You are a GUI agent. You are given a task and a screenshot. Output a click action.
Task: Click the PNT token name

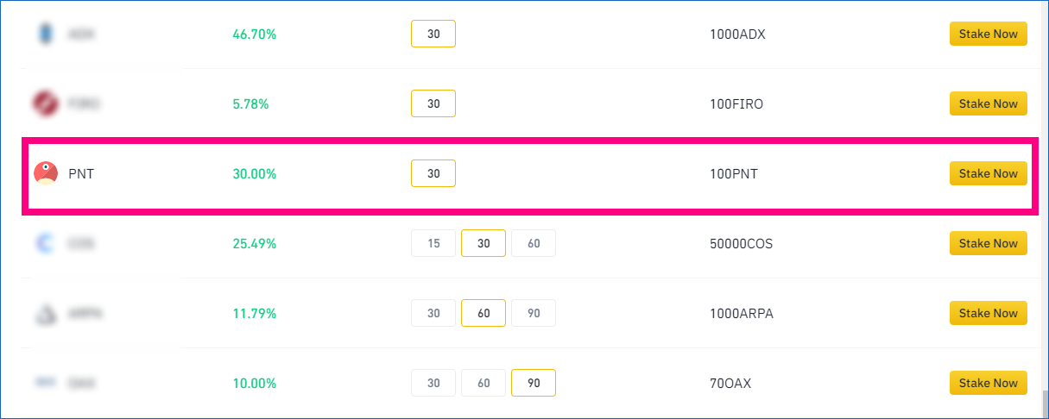point(81,173)
